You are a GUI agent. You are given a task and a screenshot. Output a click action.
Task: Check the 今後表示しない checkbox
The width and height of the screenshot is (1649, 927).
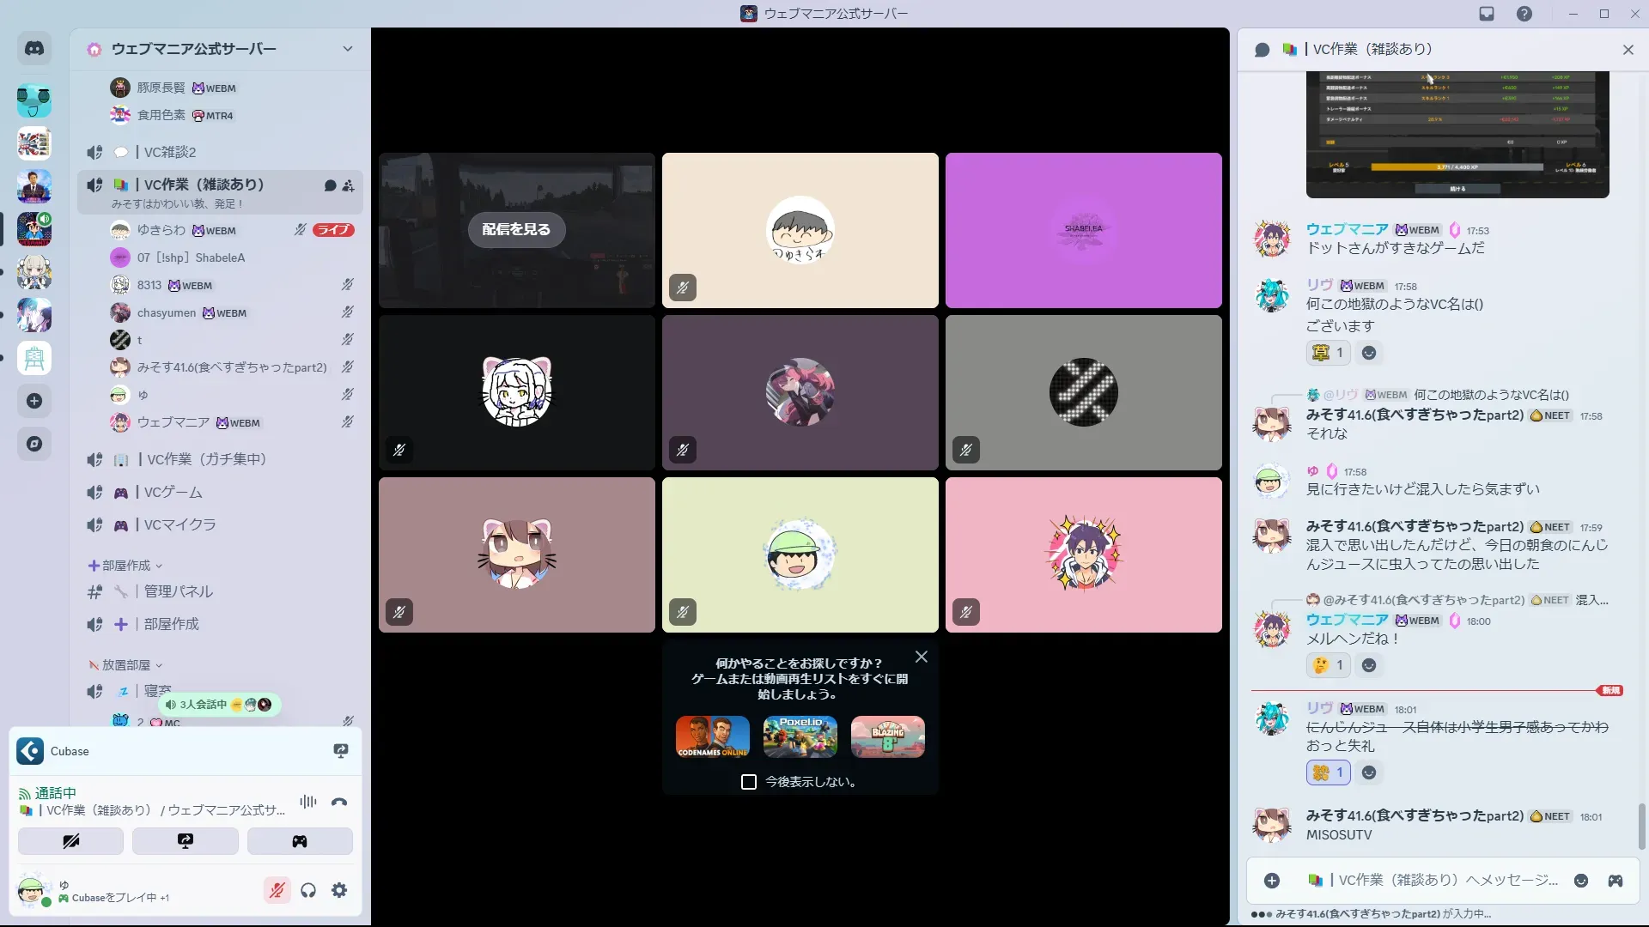749,782
